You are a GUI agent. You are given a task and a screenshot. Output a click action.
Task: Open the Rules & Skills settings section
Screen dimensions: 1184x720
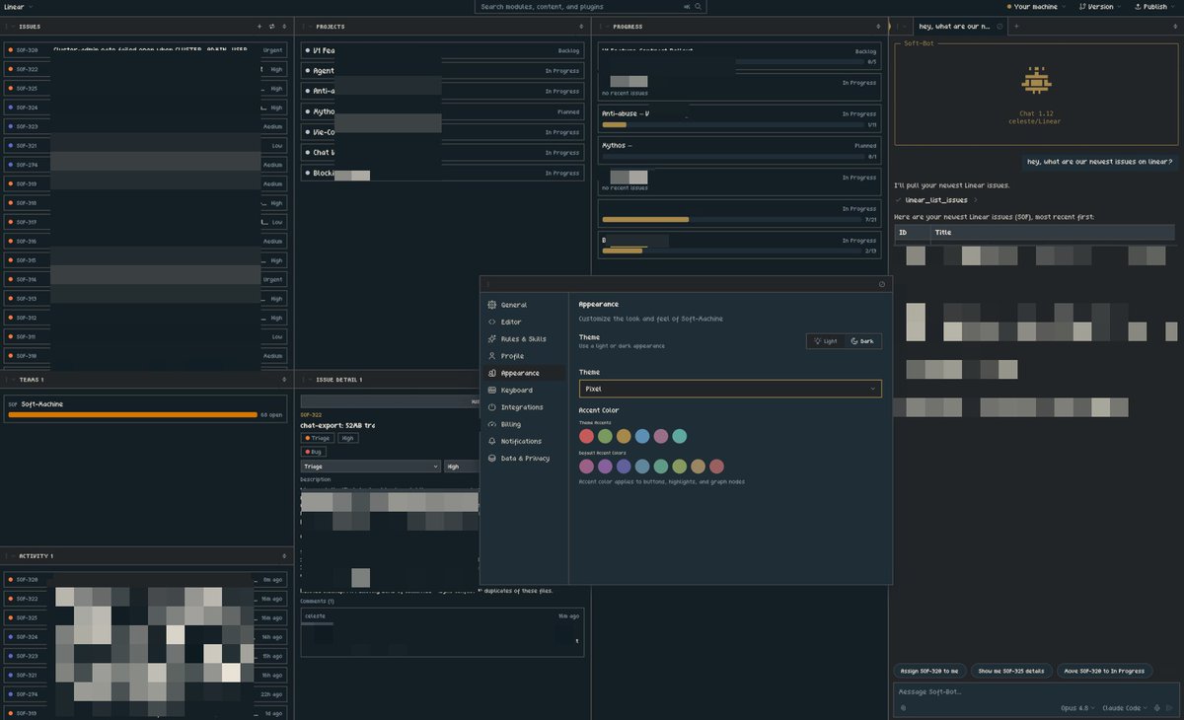coord(524,338)
